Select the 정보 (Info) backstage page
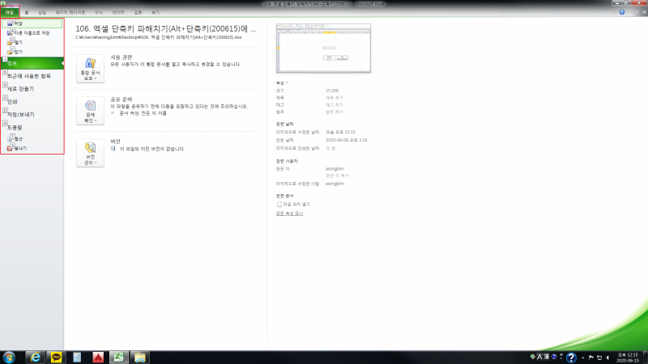Image resolution: width=648 pixels, height=364 pixels. (32, 63)
